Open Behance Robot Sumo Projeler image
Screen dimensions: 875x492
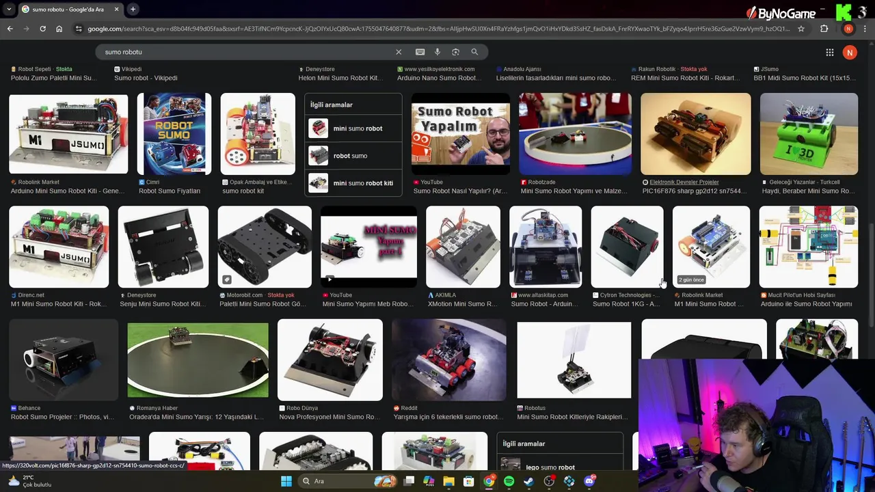coord(64,359)
